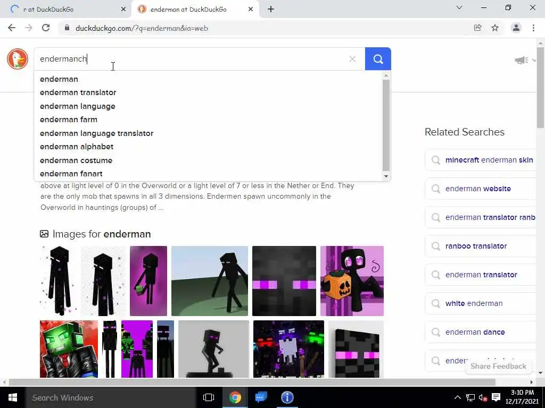Open the blue info icon taskbar app
The width and height of the screenshot is (545, 408).
coord(287,397)
